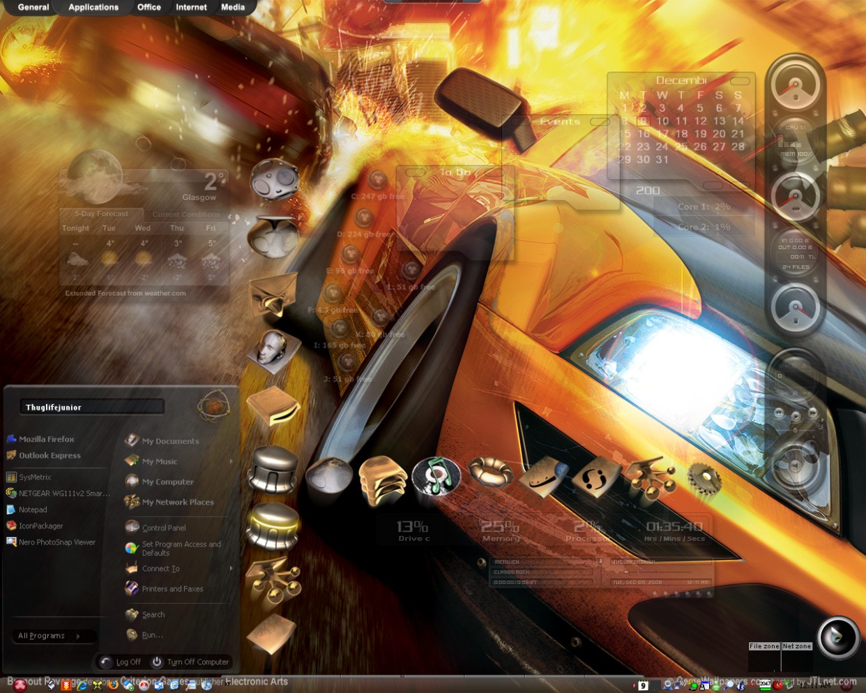Screen dimensions: 866x693
Task: Open Set Program Access and Defaults
Action: [173, 548]
